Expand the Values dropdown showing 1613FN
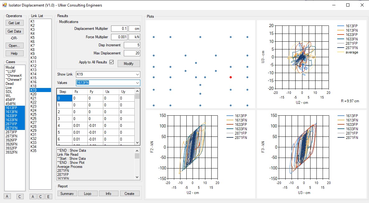The height and width of the screenshot is (203, 369). (138, 83)
